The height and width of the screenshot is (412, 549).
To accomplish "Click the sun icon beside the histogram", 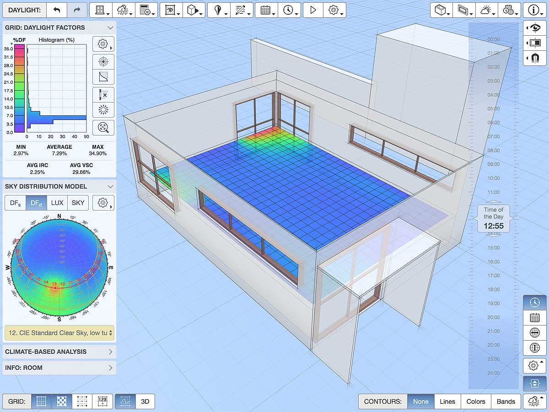I will coord(103,109).
